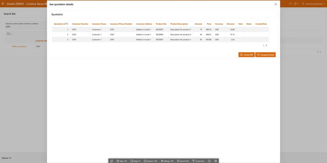
Task: Open the user account menu
Action: (x=313, y=4)
